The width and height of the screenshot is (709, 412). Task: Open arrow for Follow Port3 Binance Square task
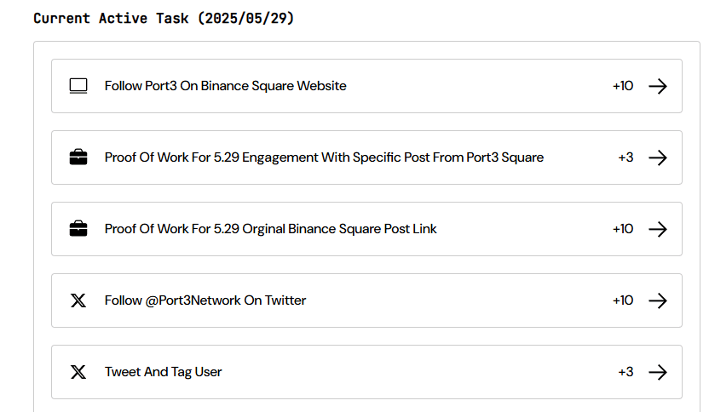coord(657,86)
